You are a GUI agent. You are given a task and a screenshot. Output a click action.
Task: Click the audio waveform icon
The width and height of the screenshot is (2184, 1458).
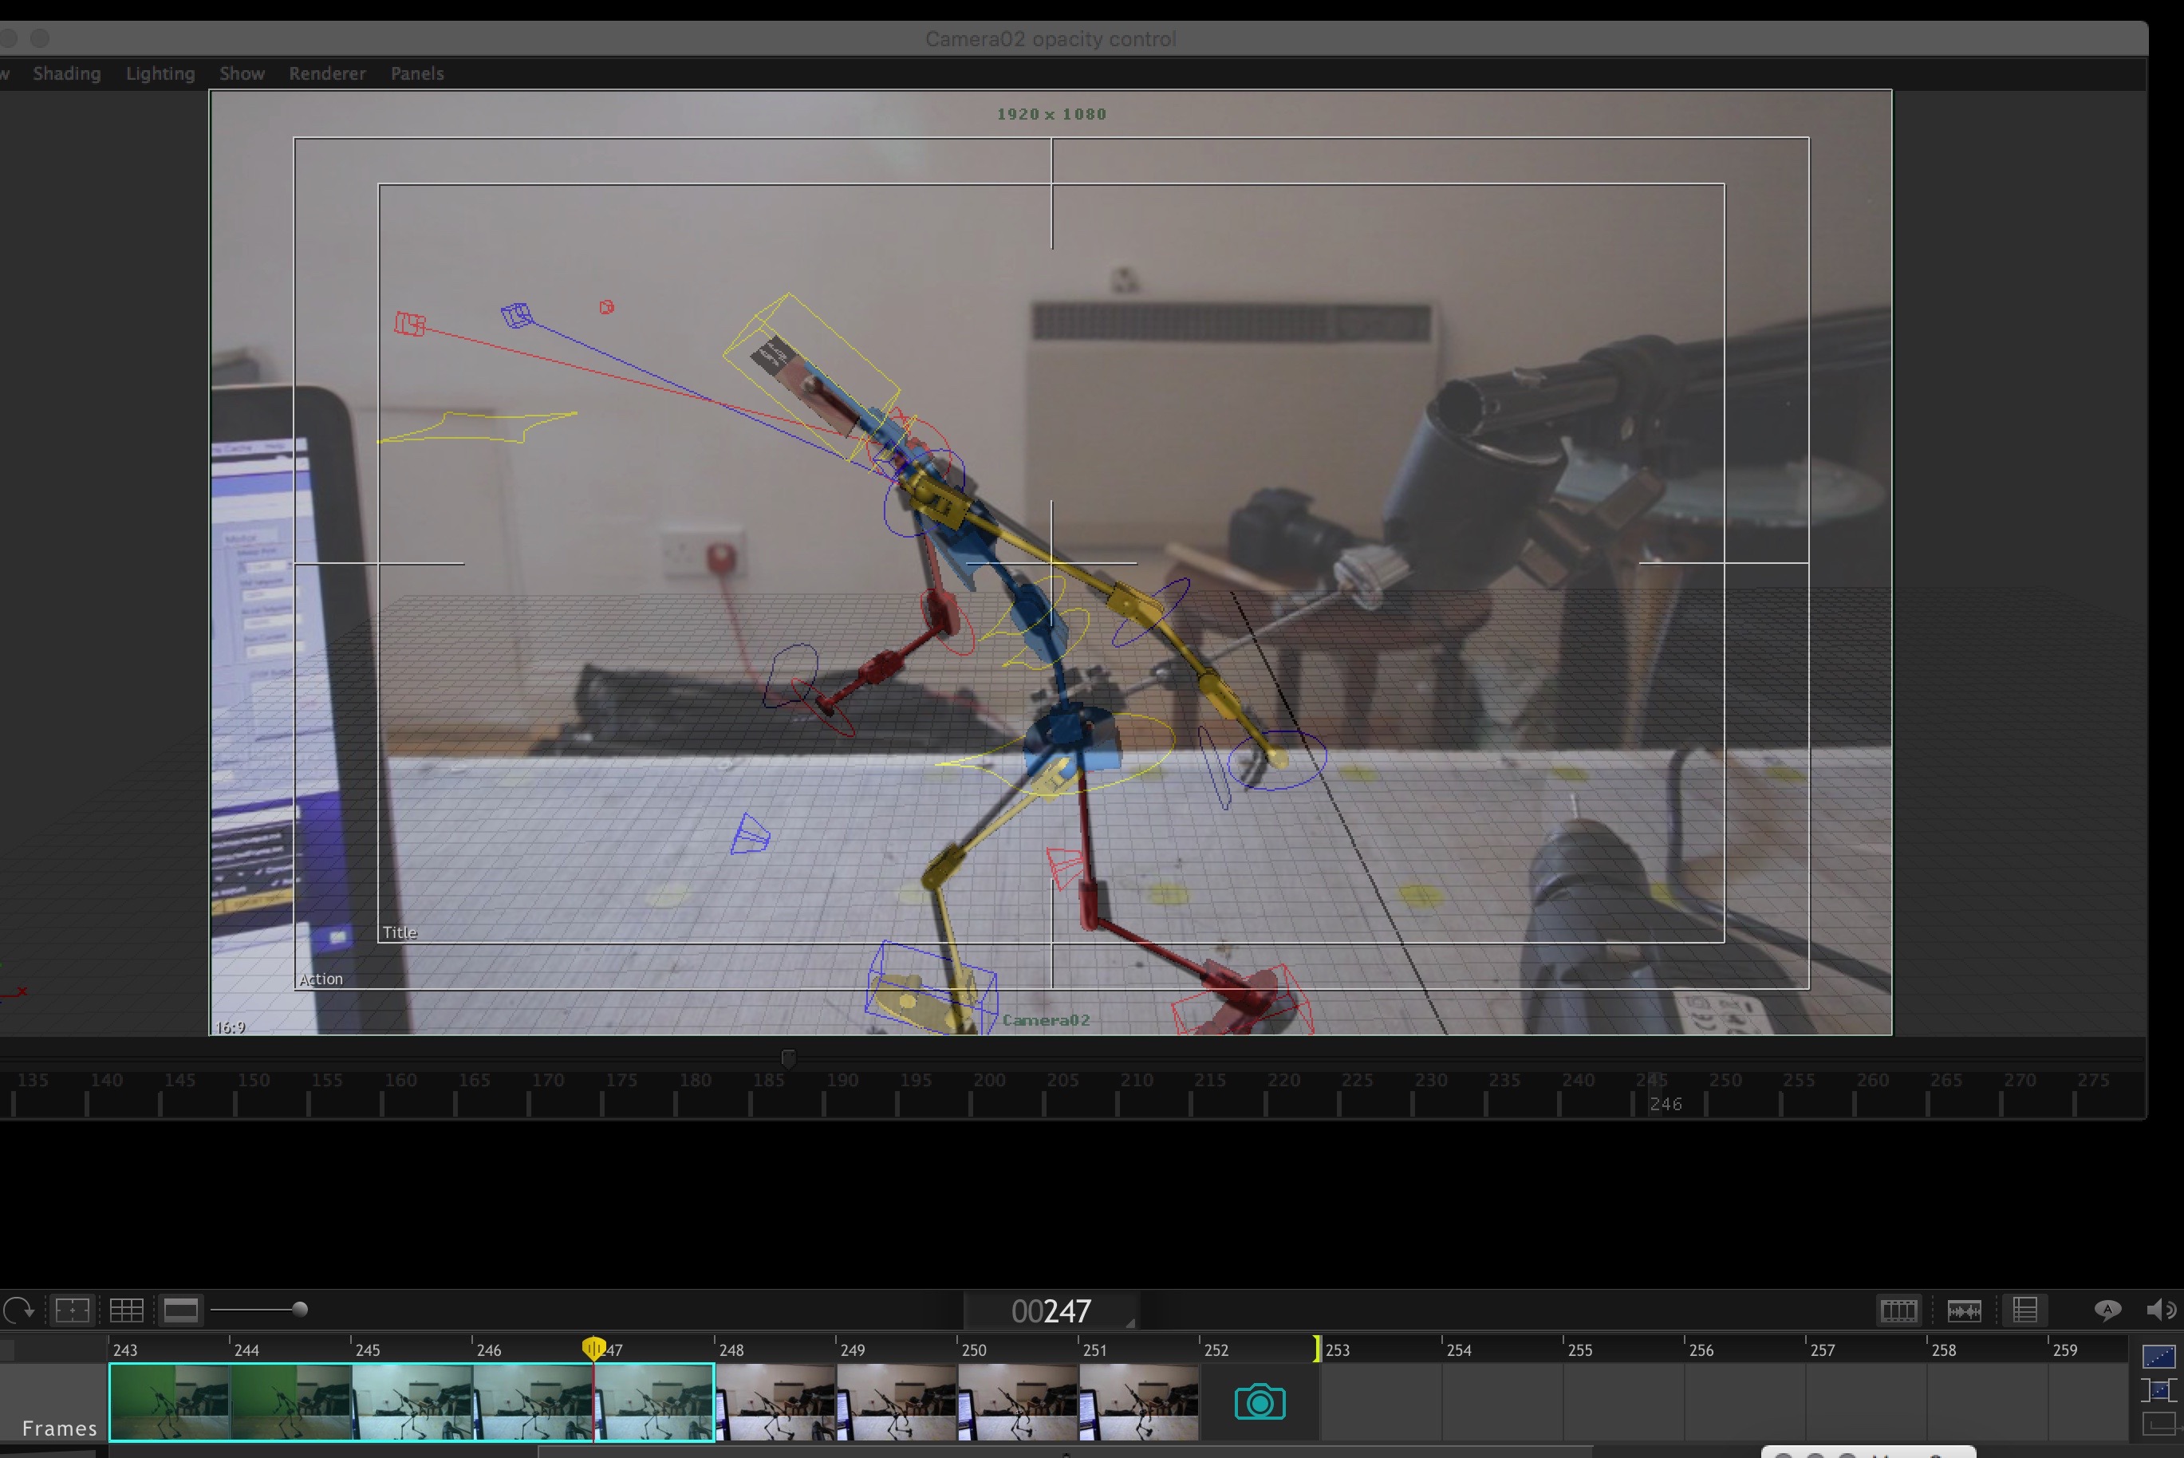(x=1964, y=1310)
